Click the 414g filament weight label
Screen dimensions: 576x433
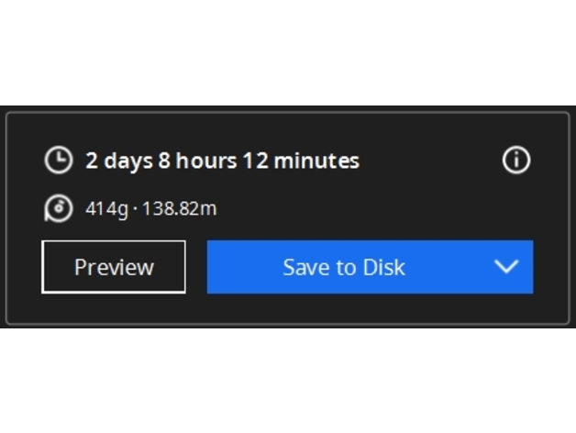tap(107, 209)
